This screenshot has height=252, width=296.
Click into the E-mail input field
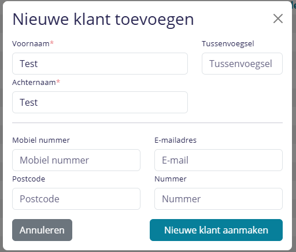(x=219, y=160)
